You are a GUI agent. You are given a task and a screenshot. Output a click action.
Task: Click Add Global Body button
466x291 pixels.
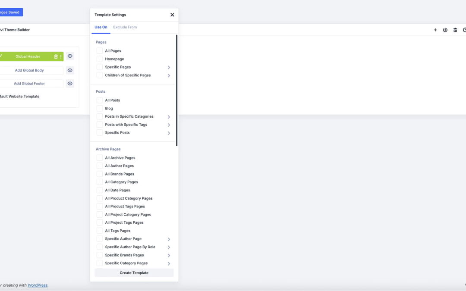(29, 70)
